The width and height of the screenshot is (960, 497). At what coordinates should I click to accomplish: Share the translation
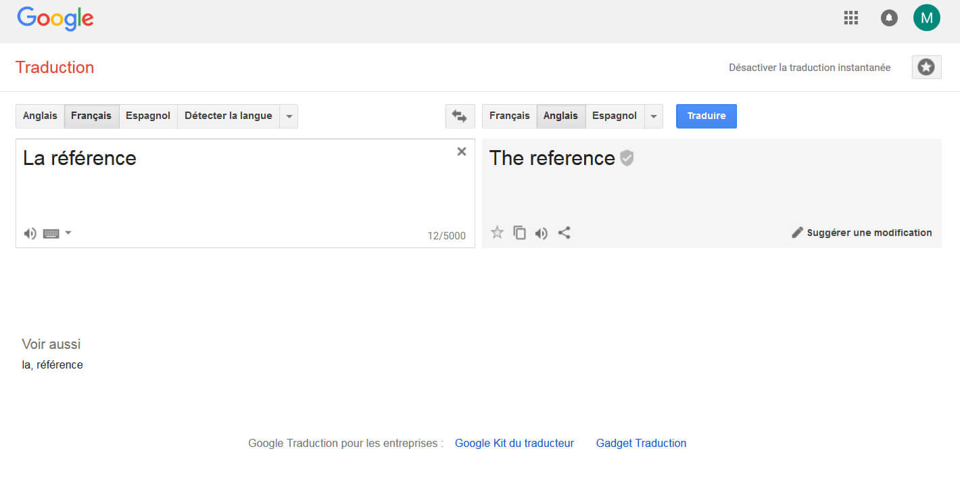click(x=564, y=233)
